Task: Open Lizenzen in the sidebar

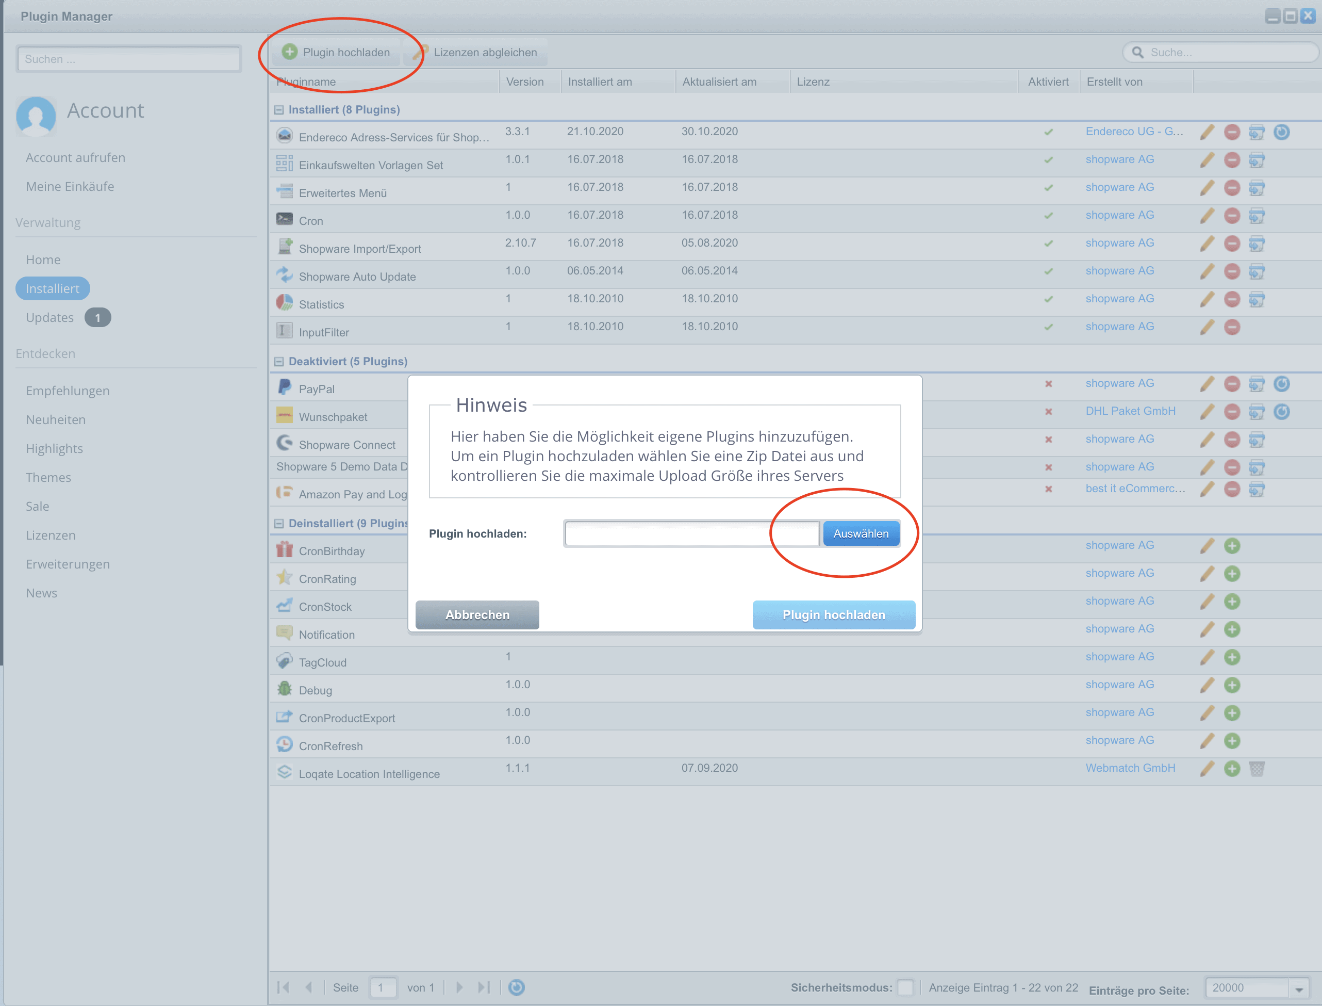Action: (x=51, y=536)
